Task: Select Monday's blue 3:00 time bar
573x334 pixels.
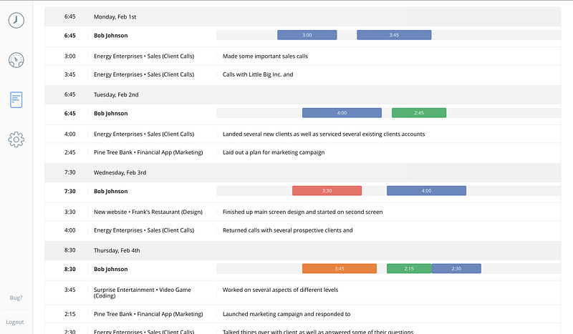Action: (307, 35)
